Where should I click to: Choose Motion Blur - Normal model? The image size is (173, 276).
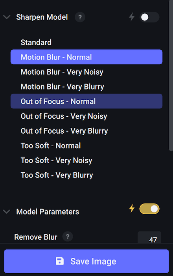pyautogui.click(x=86, y=57)
